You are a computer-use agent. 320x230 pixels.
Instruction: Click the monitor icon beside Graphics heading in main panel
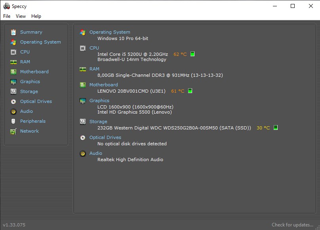point(83,101)
